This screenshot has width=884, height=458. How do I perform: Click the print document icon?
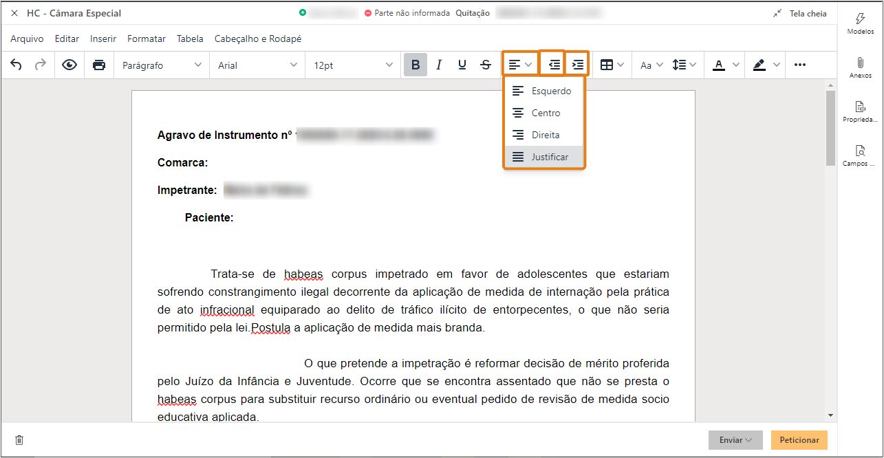click(99, 63)
